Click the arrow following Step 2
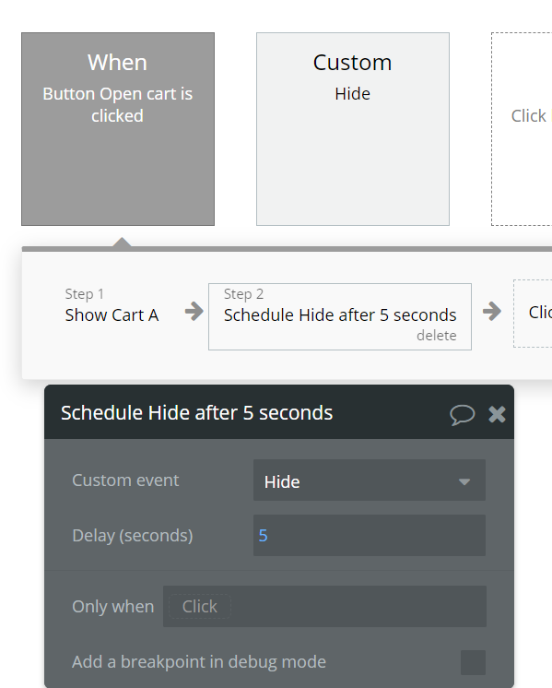The image size is (552, 688). click(x=492, y=312)
